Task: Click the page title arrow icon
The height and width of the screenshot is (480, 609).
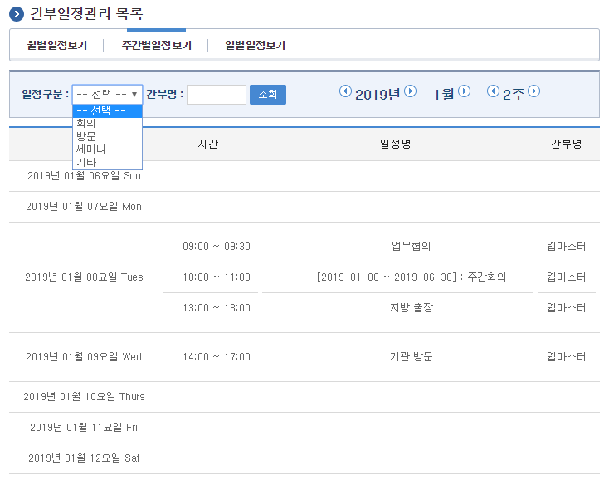Action: pos(17,14)
